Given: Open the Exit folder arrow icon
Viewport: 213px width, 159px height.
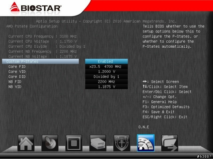Looking at the screenshot, I should click(x=169, y=143).
